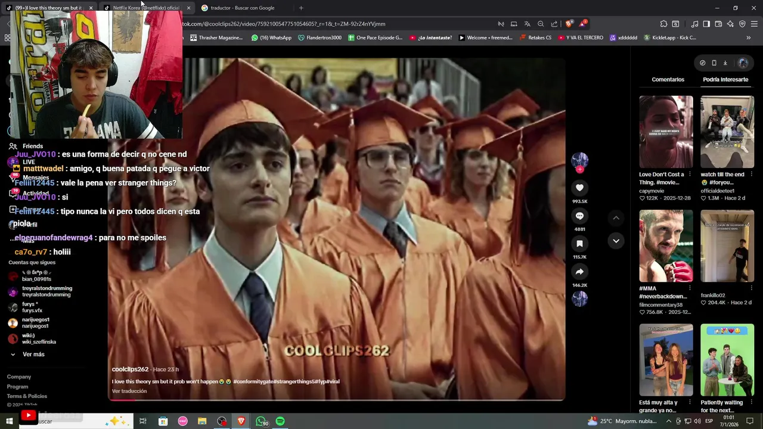Image resolution: width=763 pixels, height=429 pixels.
Task: Open the music playlist note icon in toolbar
Action: coord(694,24)
